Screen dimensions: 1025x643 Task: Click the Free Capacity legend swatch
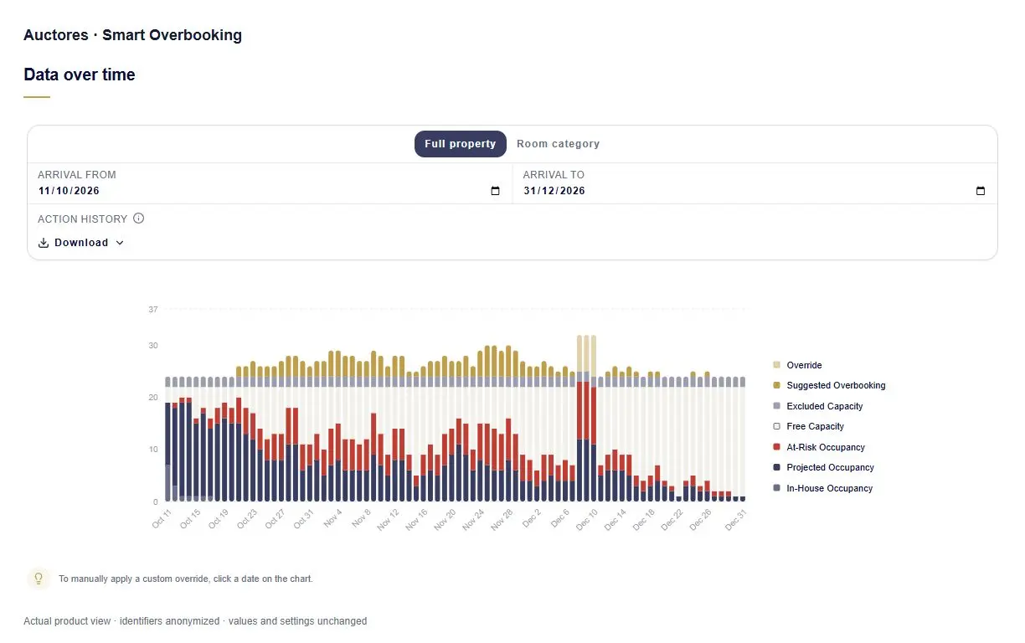pos(776,427)
